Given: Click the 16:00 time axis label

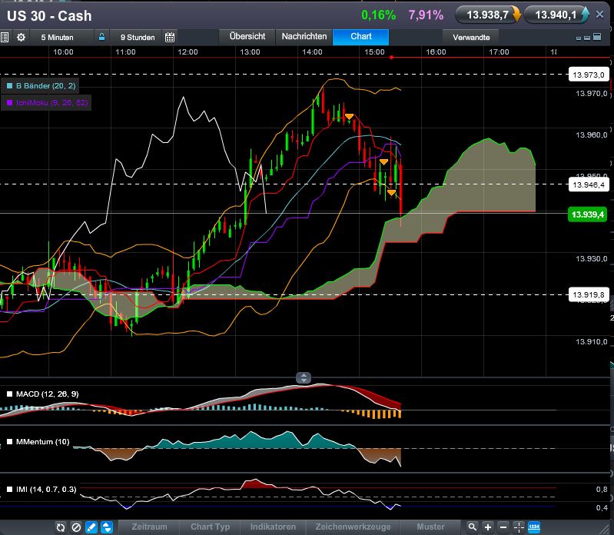Looking at the screenshot, I should pos(436,52).
